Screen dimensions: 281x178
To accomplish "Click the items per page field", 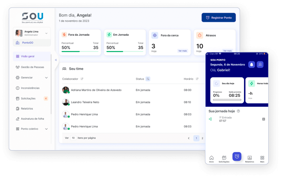I will 73,138.
